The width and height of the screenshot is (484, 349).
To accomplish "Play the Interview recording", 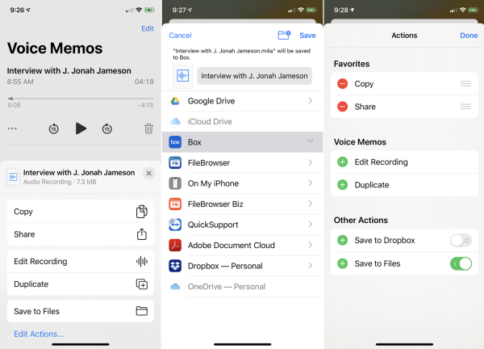I will [81, 128].
